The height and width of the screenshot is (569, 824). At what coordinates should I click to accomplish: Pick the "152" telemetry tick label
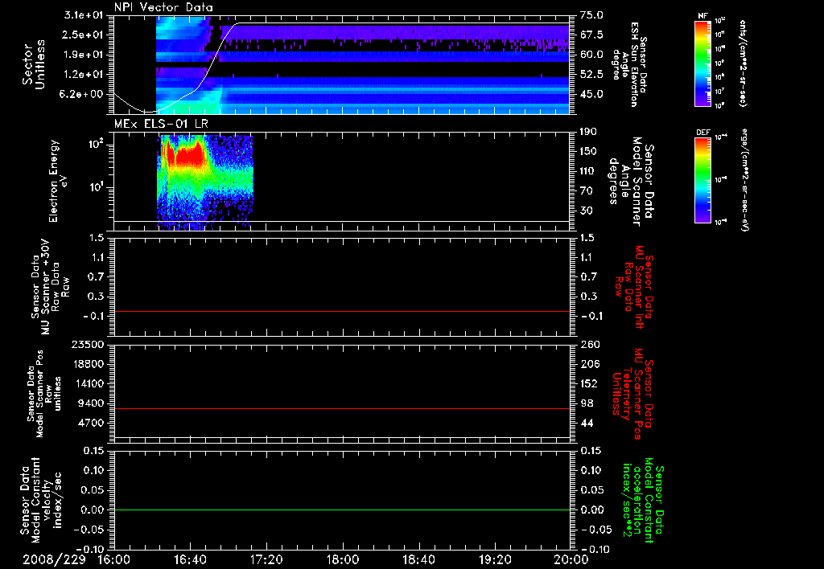point(590,383)
